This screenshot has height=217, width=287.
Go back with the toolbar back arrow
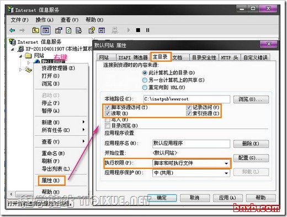12,30
